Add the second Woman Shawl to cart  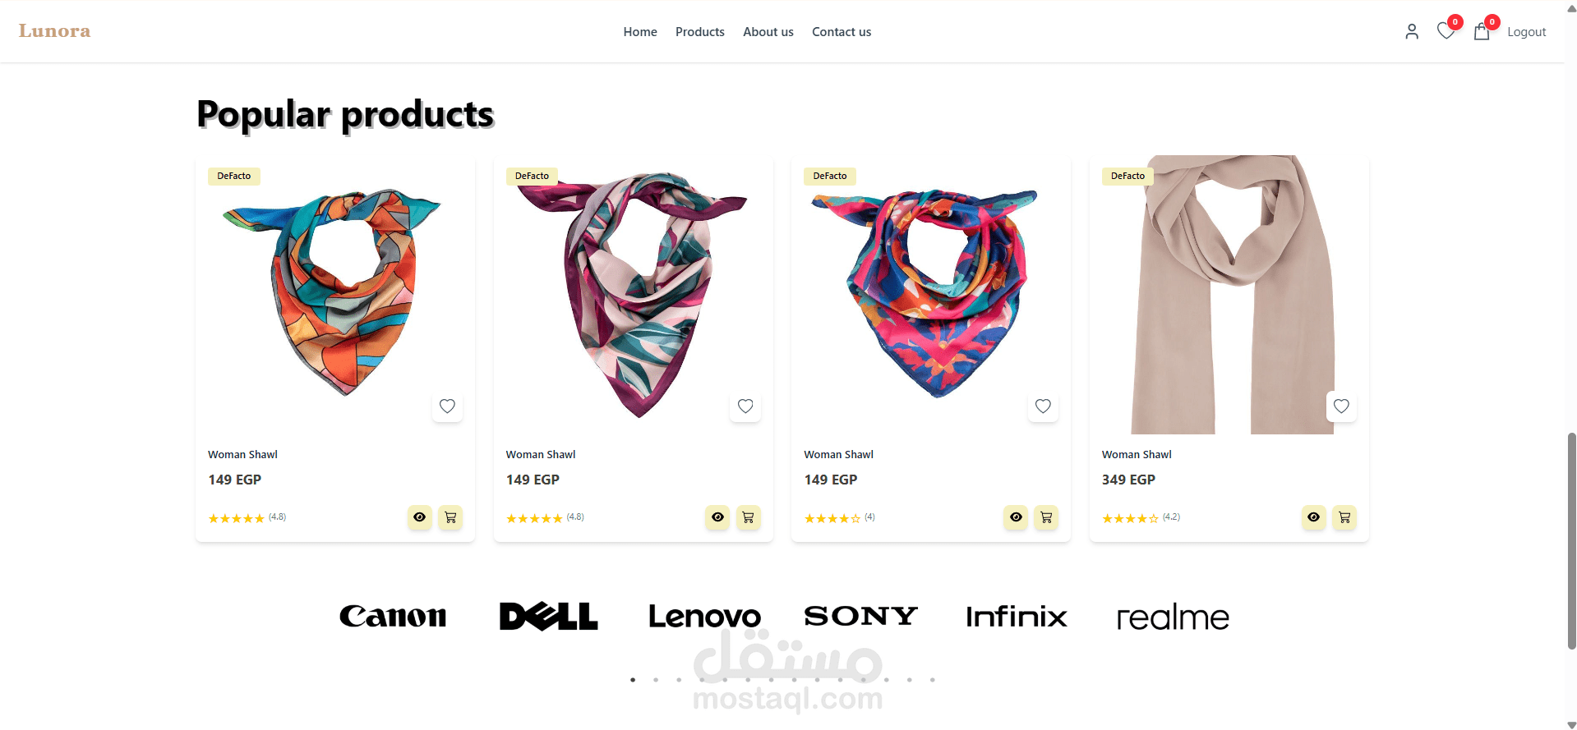coord(748,517)
